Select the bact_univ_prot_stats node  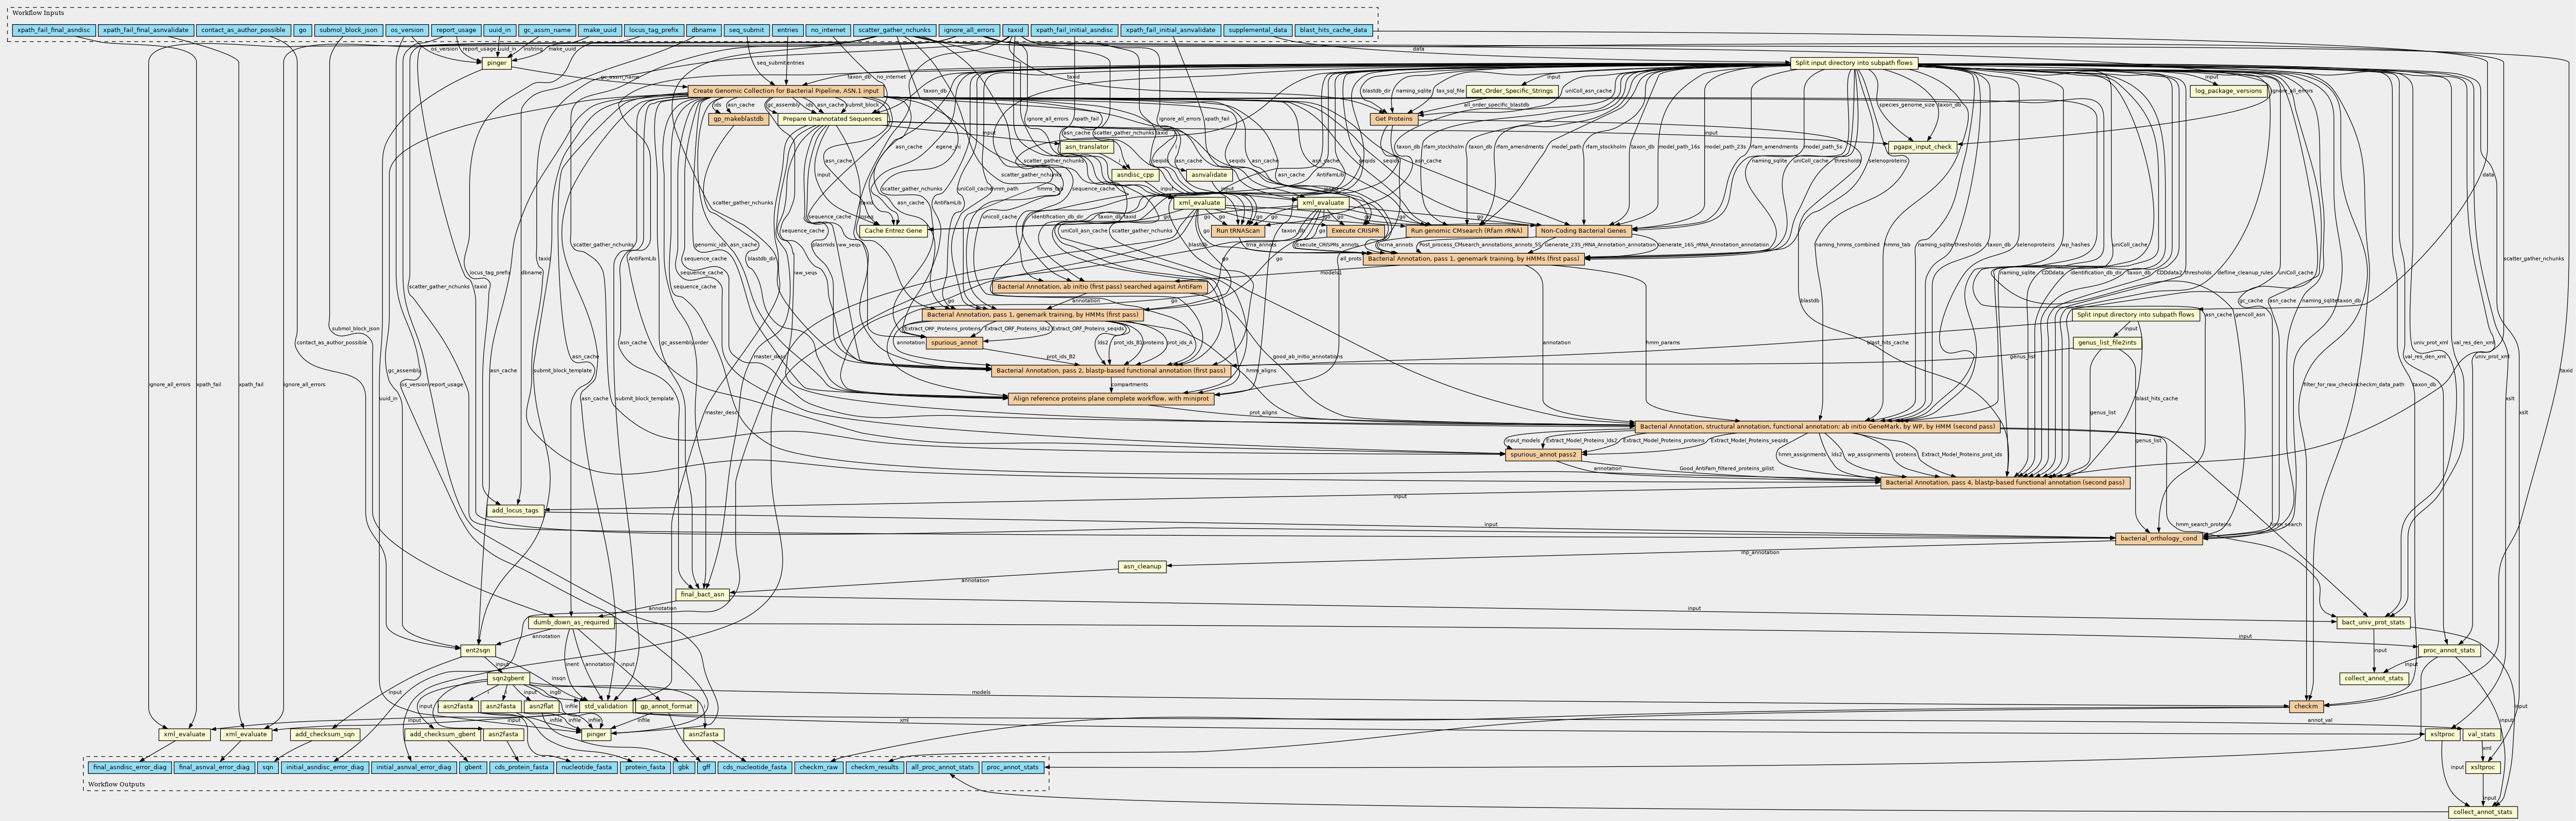[2373, 623]
